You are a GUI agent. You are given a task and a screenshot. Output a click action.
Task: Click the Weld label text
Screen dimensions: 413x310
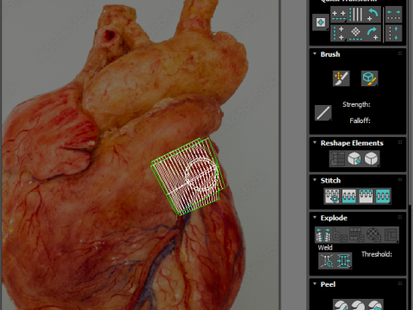[x=325, y=247]
